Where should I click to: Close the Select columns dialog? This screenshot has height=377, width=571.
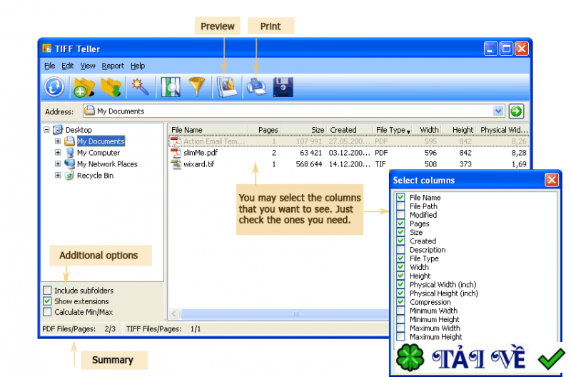552,180
